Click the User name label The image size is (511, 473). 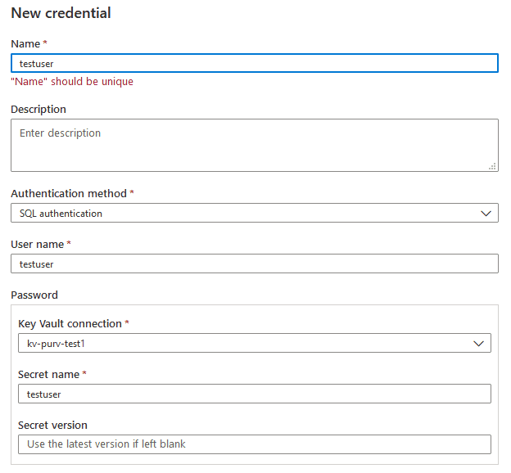tap(38, 244)
